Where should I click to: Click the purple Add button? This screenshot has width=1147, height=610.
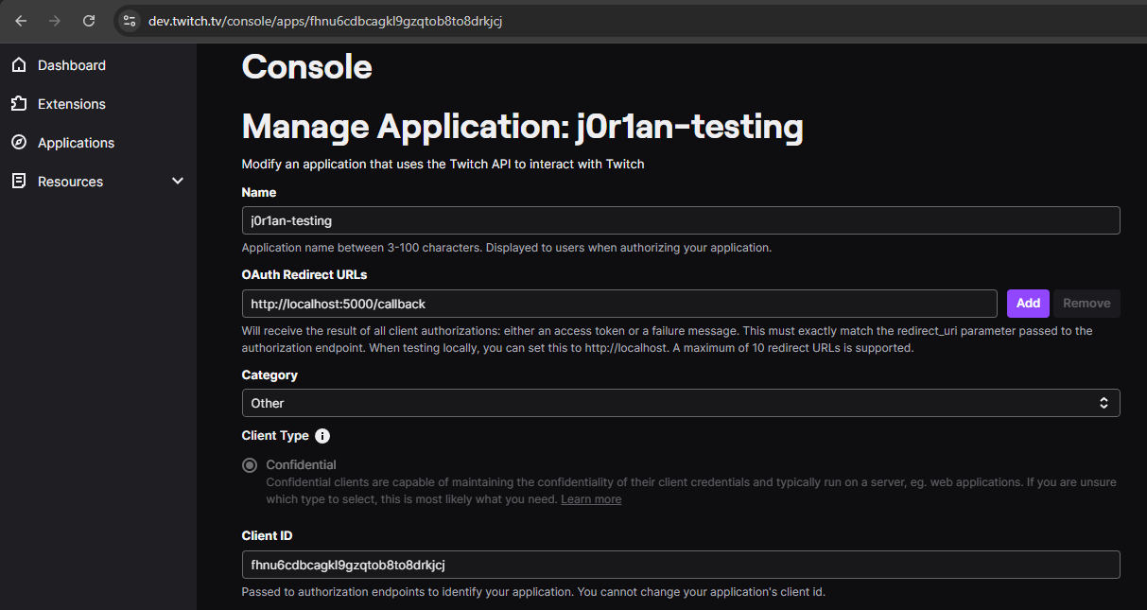[x=1028, y=304]
